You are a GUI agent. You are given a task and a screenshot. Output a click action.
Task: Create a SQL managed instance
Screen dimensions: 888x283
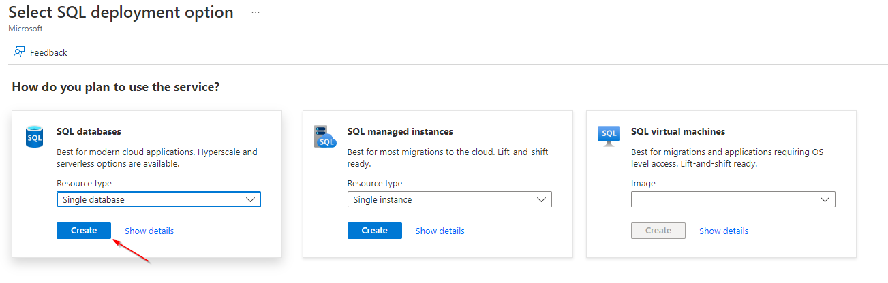(374, 231)
